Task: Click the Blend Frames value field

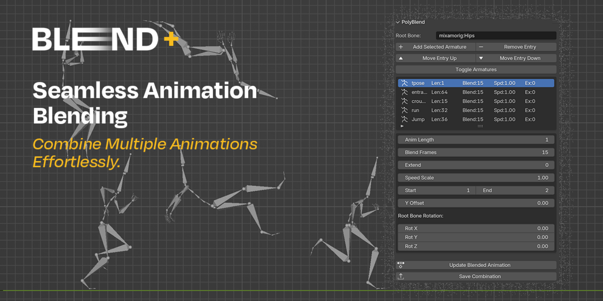Action: [x=475, y=153]
